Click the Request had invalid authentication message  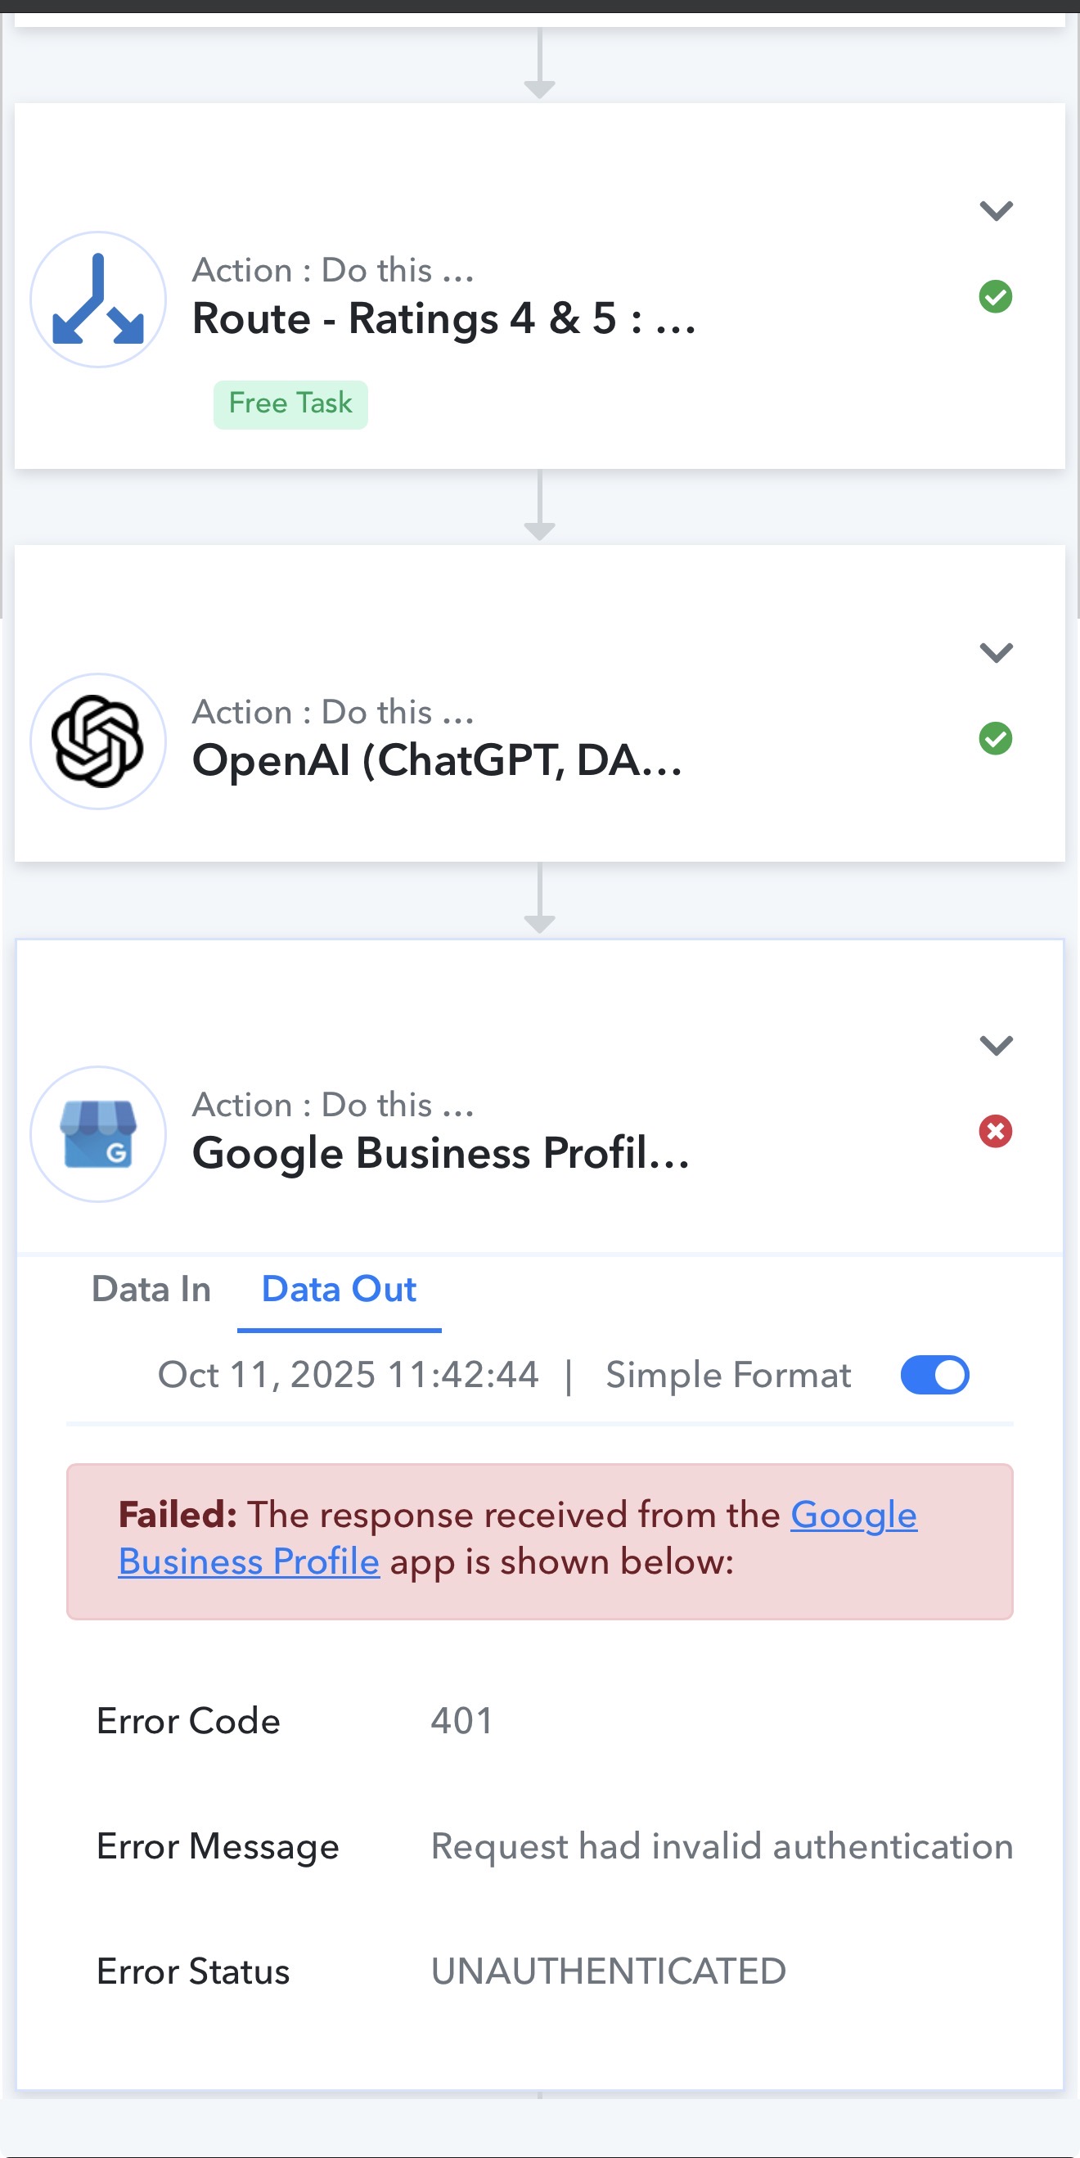click(722, 1846)
